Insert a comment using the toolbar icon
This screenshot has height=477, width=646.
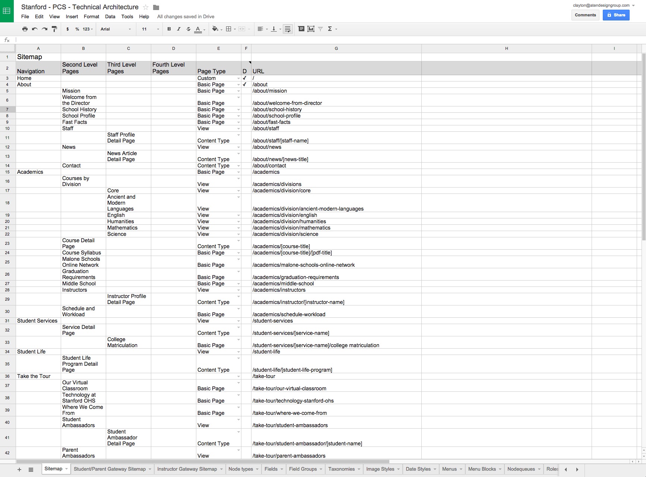click(301, 29)
